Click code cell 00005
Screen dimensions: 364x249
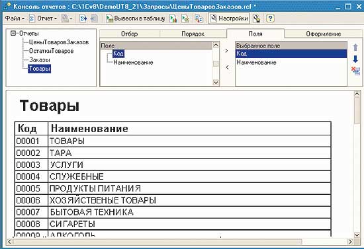pyautogui.click(x=31, y=188)
